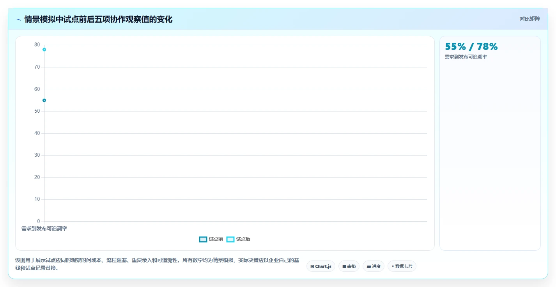Click the 对比矩阵 label in header

[x=529, y=19]
